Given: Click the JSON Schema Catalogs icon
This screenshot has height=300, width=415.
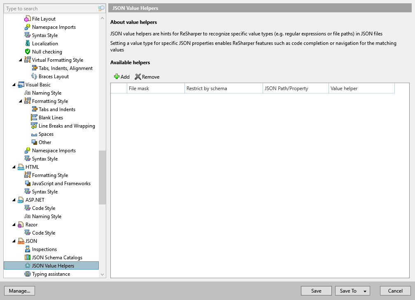Looking at the screenshot, I should [28, 258].
